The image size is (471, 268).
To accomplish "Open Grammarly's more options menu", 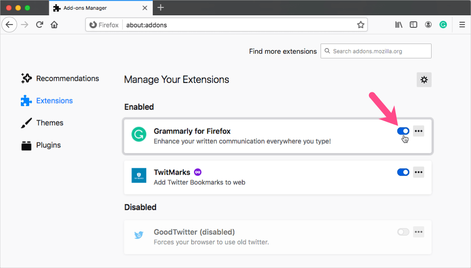I will tap(419, 131).
